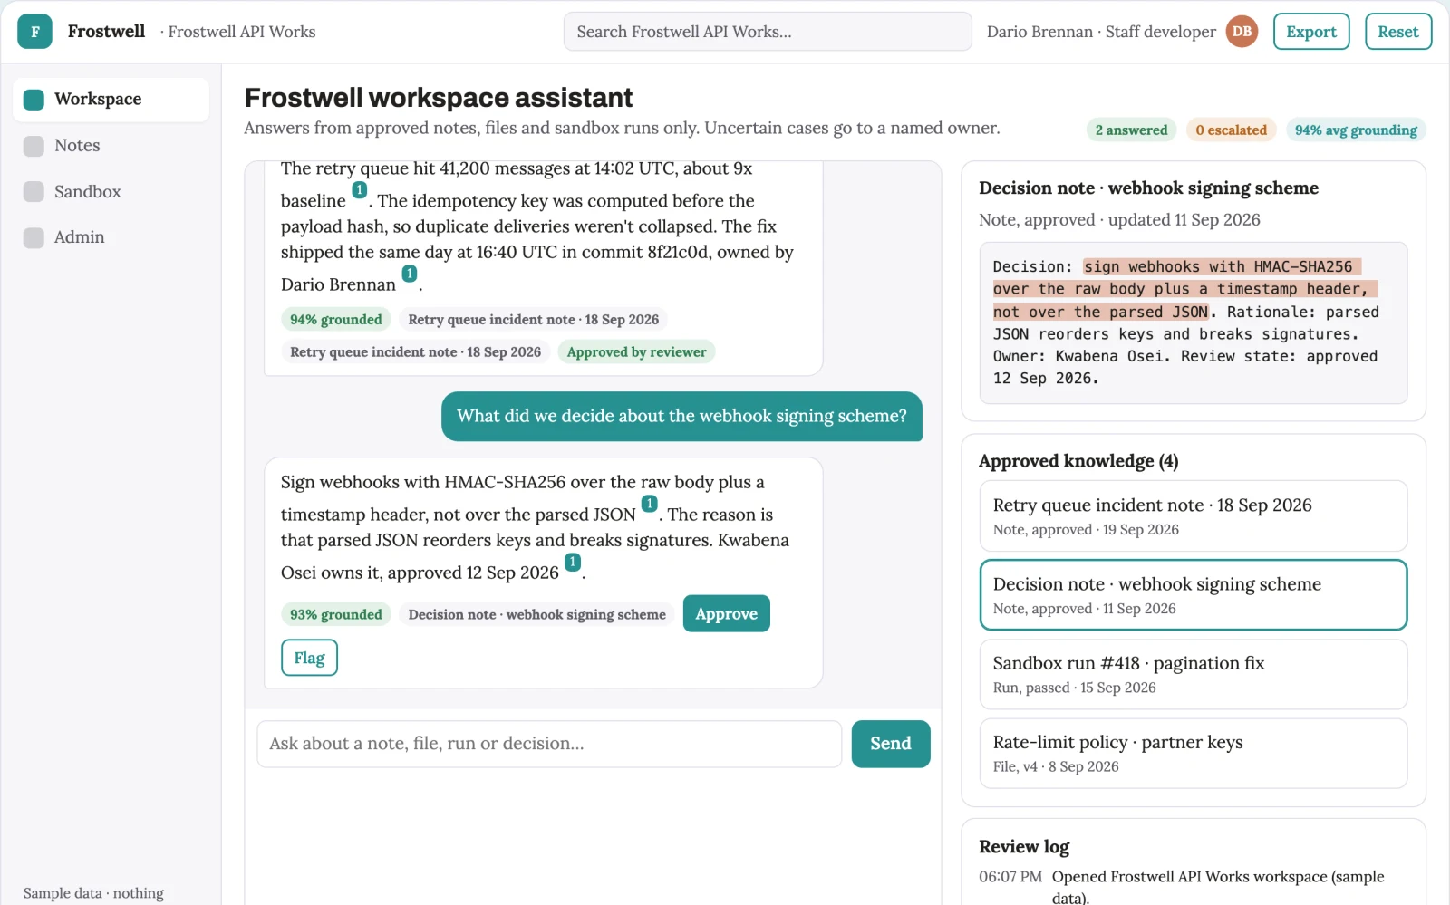This screenshot has height=905, width=1450.
Task: Click 'Dario Brennan · Staff developer' label
Action: tap(1101, 32)
